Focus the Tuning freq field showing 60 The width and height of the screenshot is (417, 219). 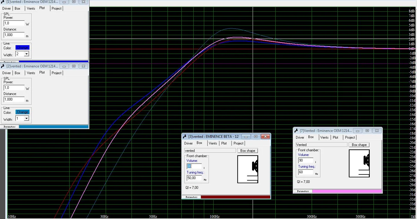point(305,172)
